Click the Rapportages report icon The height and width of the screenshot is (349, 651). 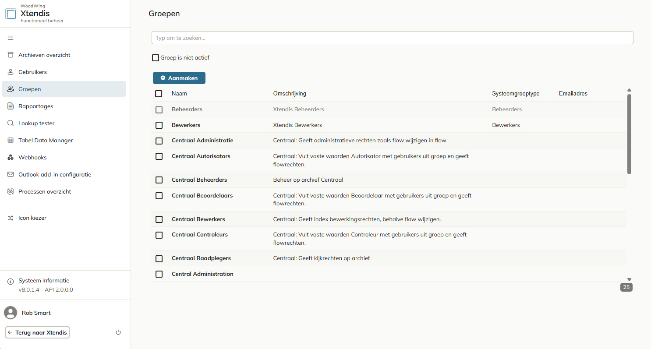pyautogui.click(x=11, y=106)
